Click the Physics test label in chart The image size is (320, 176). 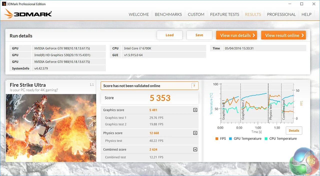(270, 112)
